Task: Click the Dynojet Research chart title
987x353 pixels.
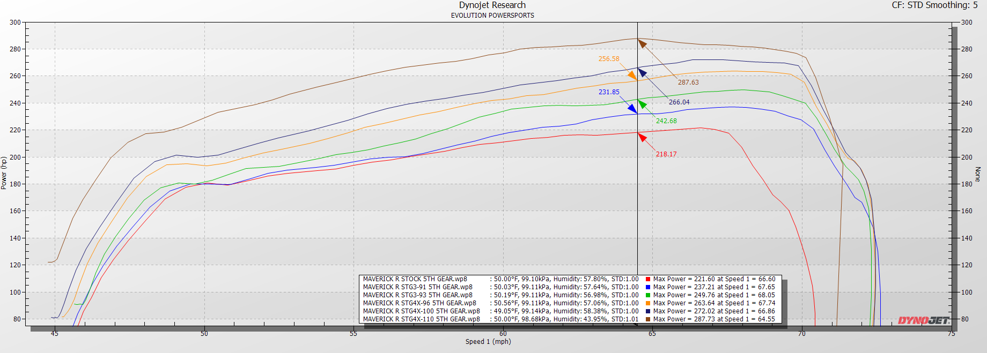Action: point(492,5)
